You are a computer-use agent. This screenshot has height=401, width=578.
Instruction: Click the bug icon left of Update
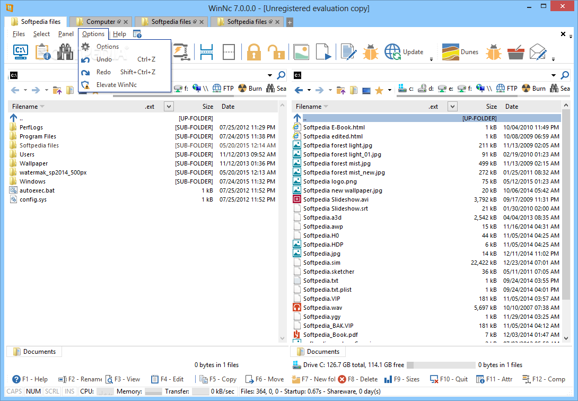pos(371,52)
